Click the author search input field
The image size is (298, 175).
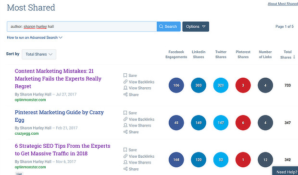click(82, 26)
